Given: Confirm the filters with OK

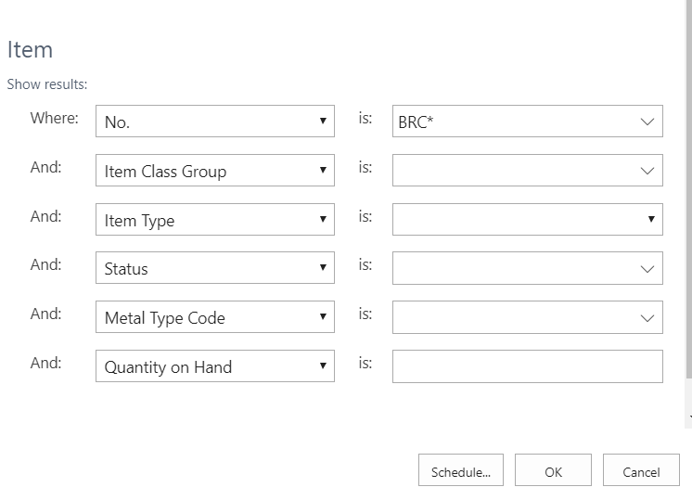Looking at the screenshot, I should tap(553, 471).
